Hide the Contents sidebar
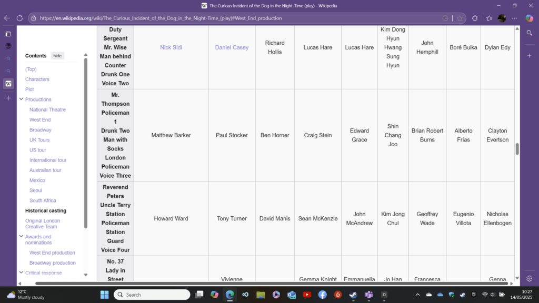 [57, 56]
